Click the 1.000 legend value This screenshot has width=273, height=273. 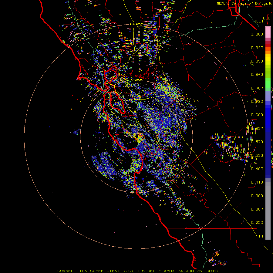pyautogui.click(x=257, y=34)
